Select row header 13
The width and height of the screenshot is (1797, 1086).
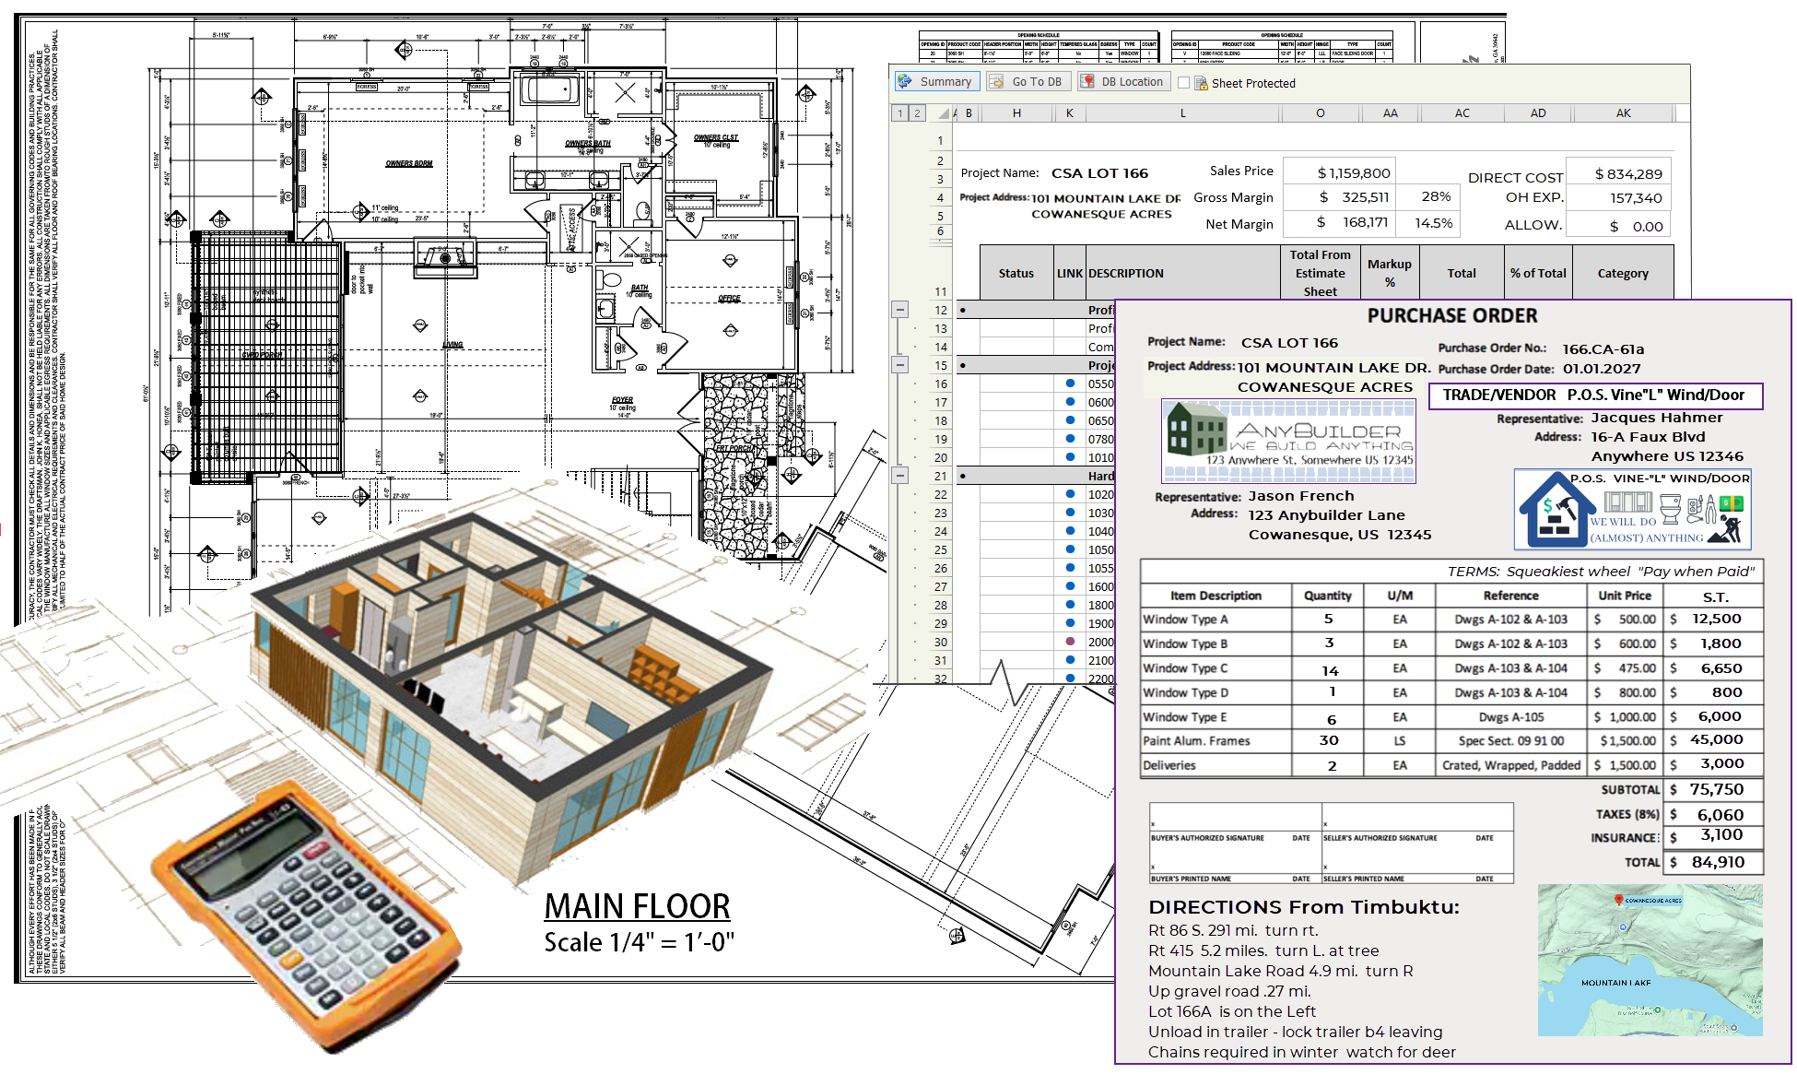click(940, 328)
